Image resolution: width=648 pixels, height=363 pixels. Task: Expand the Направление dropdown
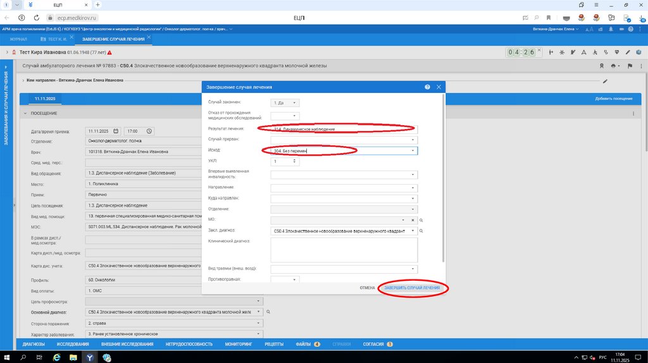point(413,188)
